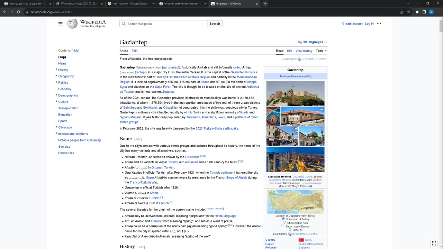Open Chrome's three-dot menu
443x249 pixels.
pyautogui.click(x=438, y=12)
